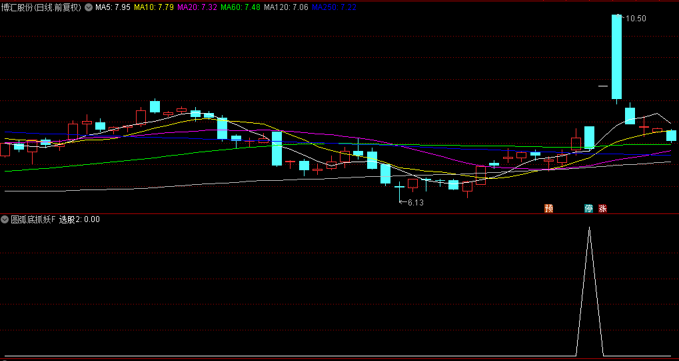This screenshot has width=679, height=361.
Task: Expand the main chart indicator dropdown arrow
Action: coord(89,7)
